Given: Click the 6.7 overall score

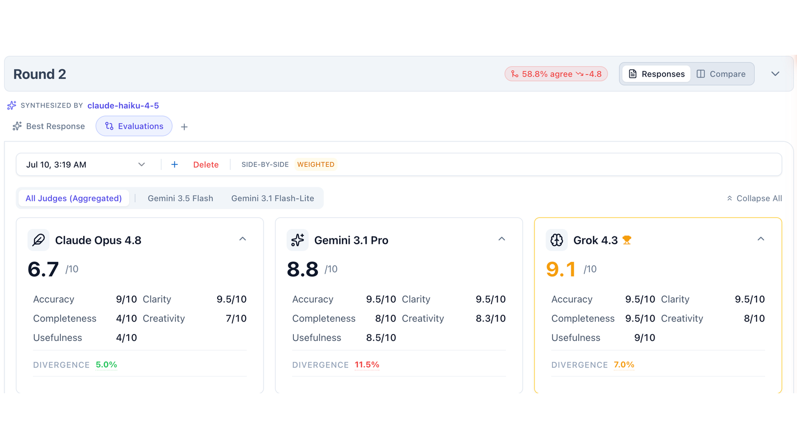Looking at the screenshot, I should coord(43,269).
